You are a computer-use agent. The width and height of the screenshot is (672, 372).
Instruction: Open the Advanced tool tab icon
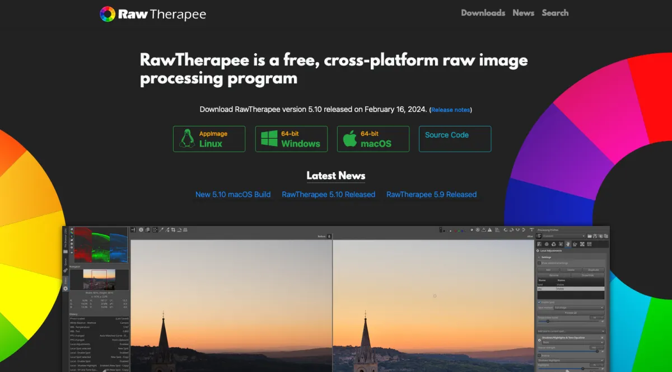(x=561, y=244)
